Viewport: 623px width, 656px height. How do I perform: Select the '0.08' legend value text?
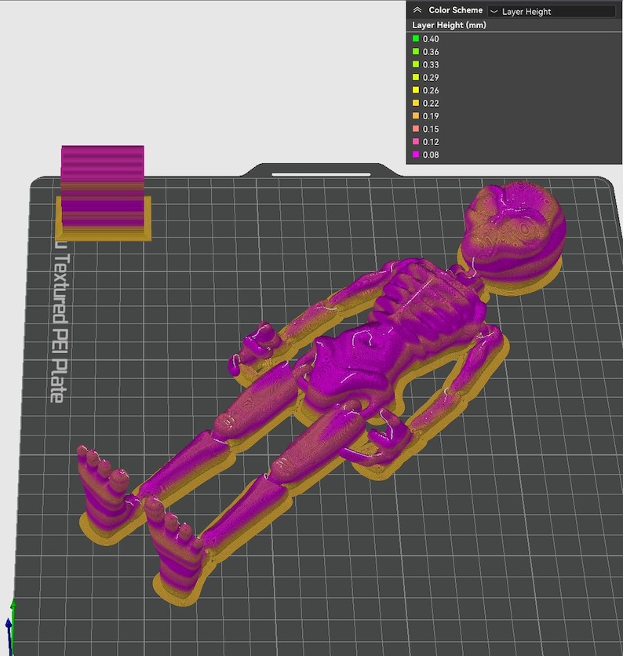point(431,155)
